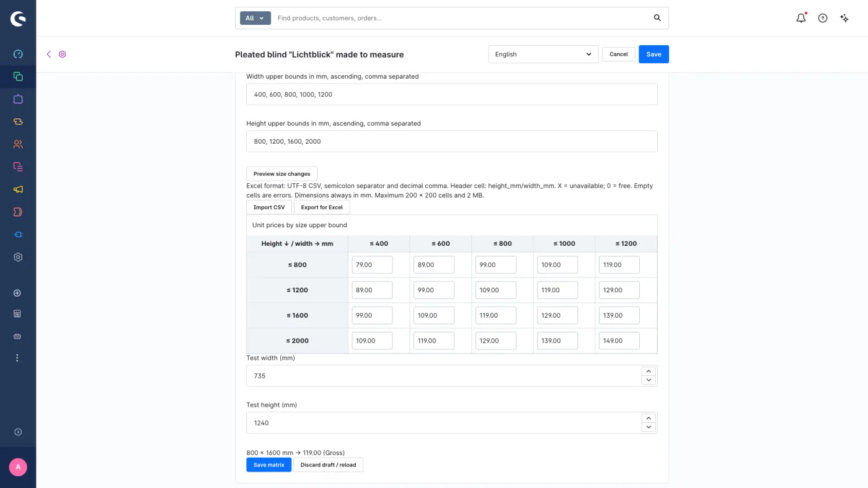The width and height of the screenshot is (868, 488).
Task: Click the Cancel button
Action: coord(619,54)
